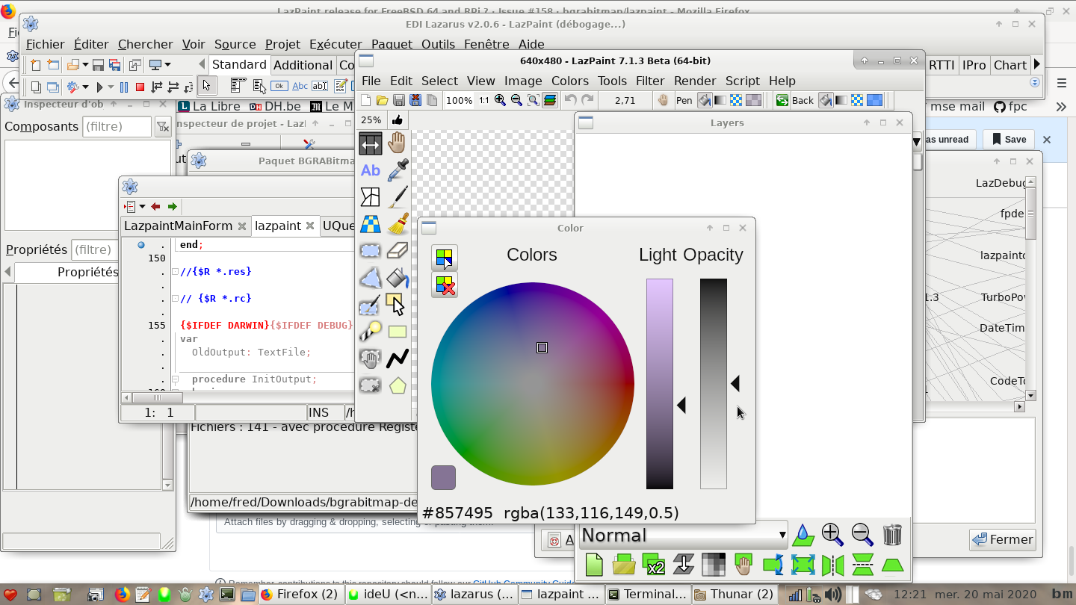
Task: Add a new layer in the Layers panel
Action: 593,565
